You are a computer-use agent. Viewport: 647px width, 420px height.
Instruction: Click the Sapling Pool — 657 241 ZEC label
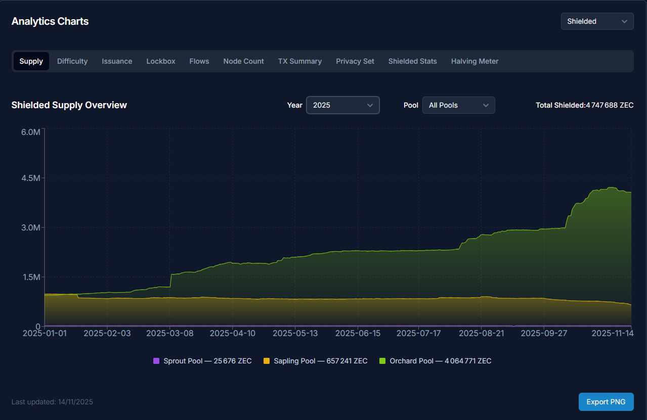[321, 361]
